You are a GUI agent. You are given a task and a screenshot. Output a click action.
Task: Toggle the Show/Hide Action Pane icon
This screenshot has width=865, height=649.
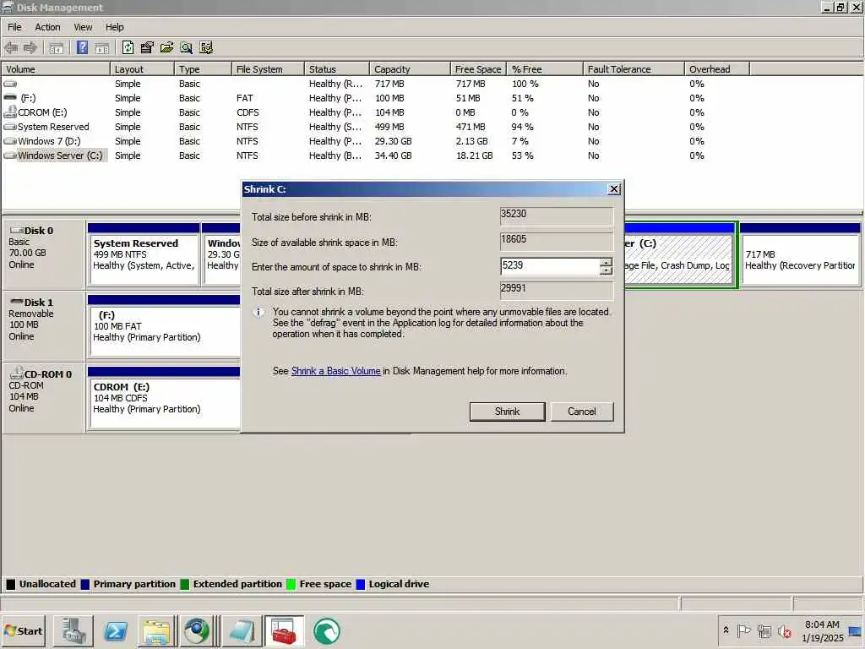(x=102, y=48)
